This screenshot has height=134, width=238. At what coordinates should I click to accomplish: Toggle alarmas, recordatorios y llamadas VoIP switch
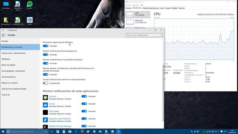(45, 74)
